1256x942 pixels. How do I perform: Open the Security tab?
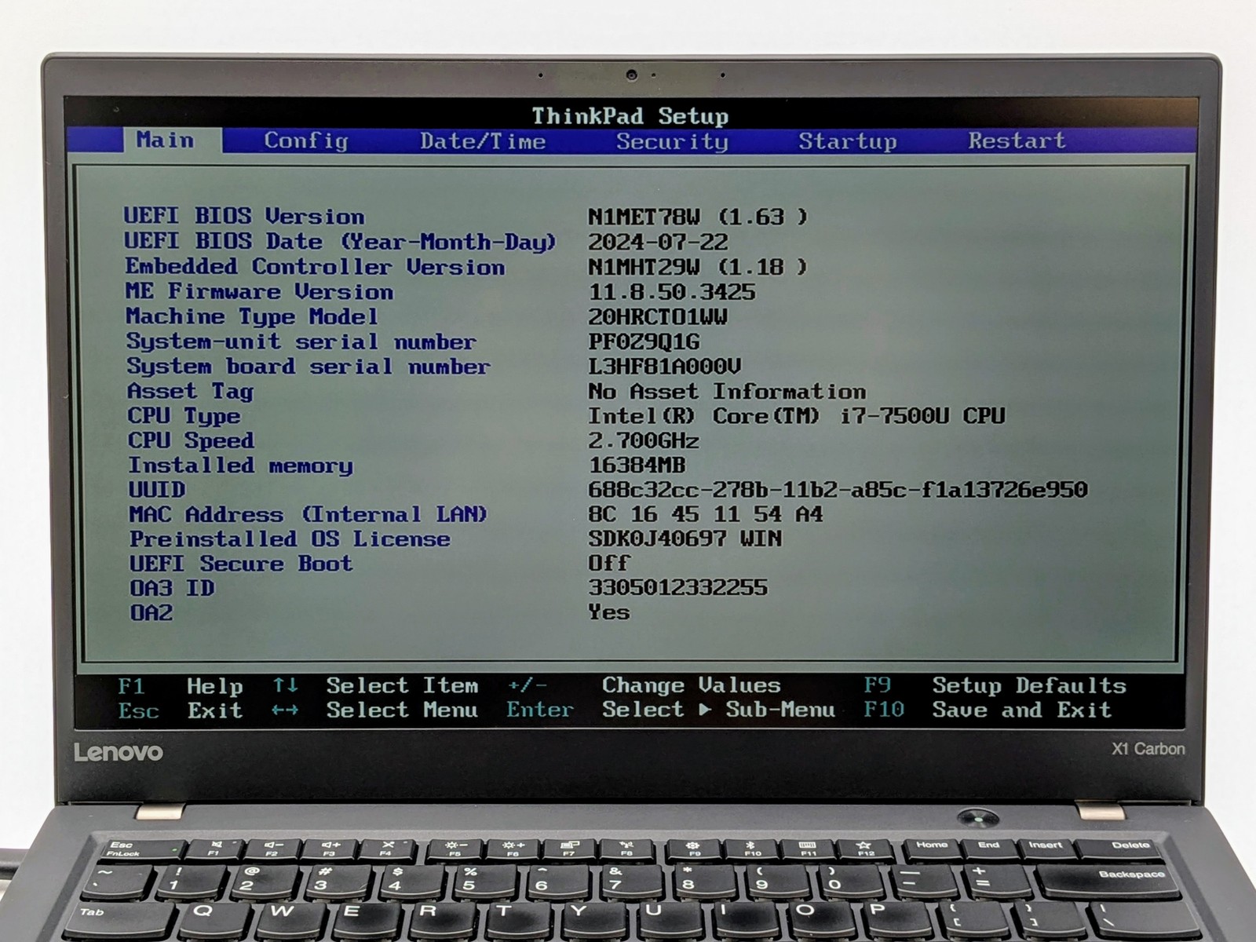pyautogui.click(x=672, y=141)
